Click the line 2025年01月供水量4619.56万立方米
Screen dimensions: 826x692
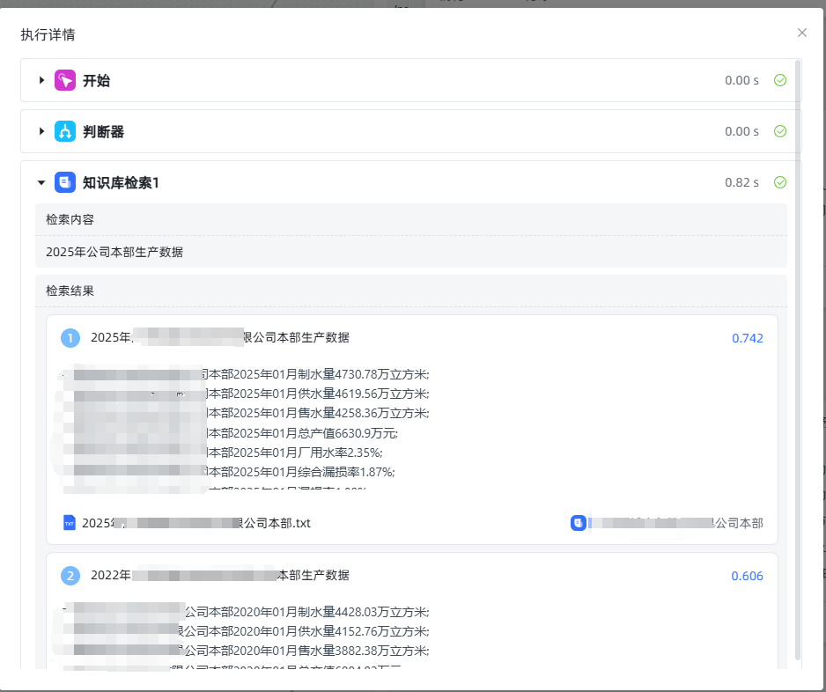pyautogui.click(x=331, y=394)
